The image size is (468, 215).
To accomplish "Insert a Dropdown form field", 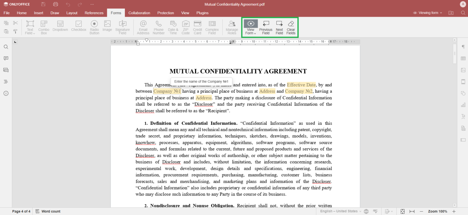I will pyautogui.click(x=60, y=26).
